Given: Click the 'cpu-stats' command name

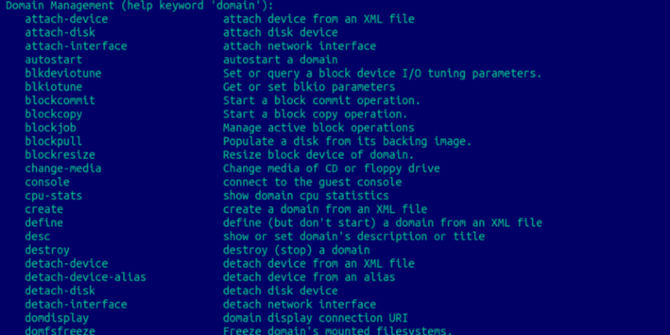Looking at the screenshot, I should click(54, 195).
